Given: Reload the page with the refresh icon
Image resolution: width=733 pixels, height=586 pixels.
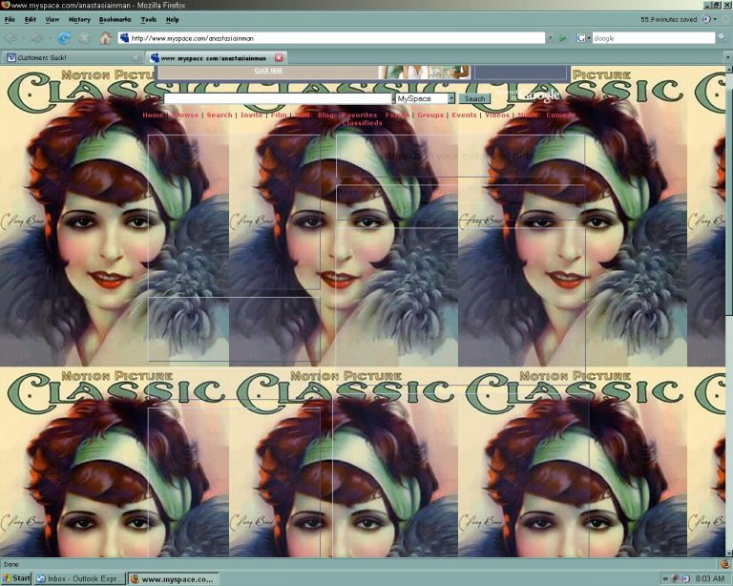Looking at the screenshot, I should pos(64,38).
